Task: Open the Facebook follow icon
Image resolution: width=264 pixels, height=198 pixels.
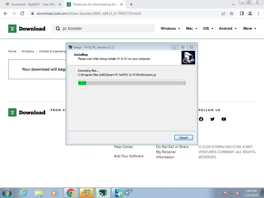Action: 201,119
